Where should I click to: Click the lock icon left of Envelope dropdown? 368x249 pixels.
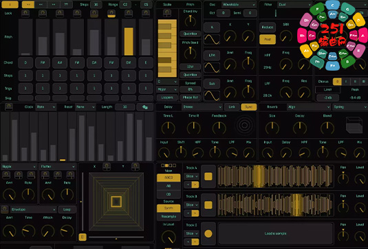(4, 209)
